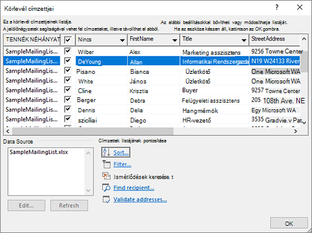This screenshot has height=233, width=312.
Task: Uncheck the Cline row checkbox
Action: click(x=68, y=90)
